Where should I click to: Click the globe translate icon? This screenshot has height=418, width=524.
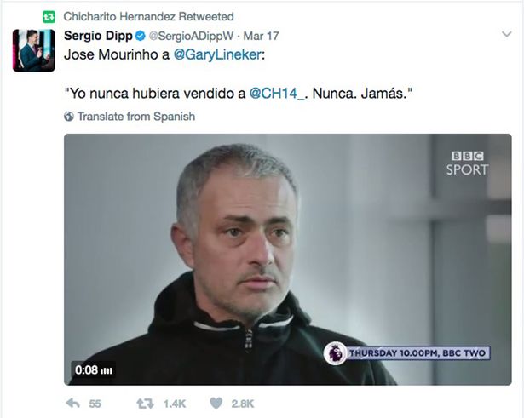69,117
